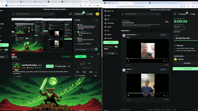The image size is (198, 111).
Task: Open the notifications pen icon in left window
Action: [70, 14]
